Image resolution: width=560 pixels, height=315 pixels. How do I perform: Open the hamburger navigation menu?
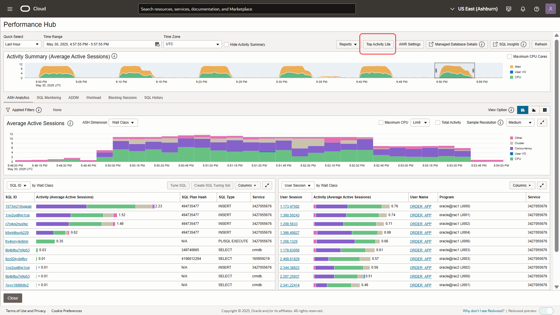(x=10, y=9)
